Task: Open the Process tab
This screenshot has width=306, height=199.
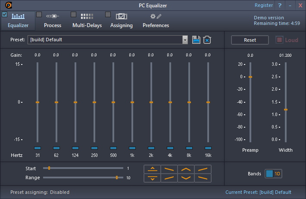Action: [x=53, y=21]
